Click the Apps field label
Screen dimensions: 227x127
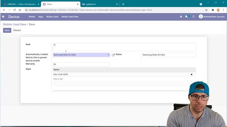[x=28, y=69]
